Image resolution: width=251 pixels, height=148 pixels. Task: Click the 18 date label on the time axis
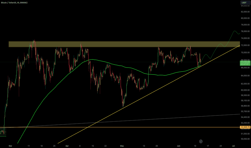click(x=41, y=146)
